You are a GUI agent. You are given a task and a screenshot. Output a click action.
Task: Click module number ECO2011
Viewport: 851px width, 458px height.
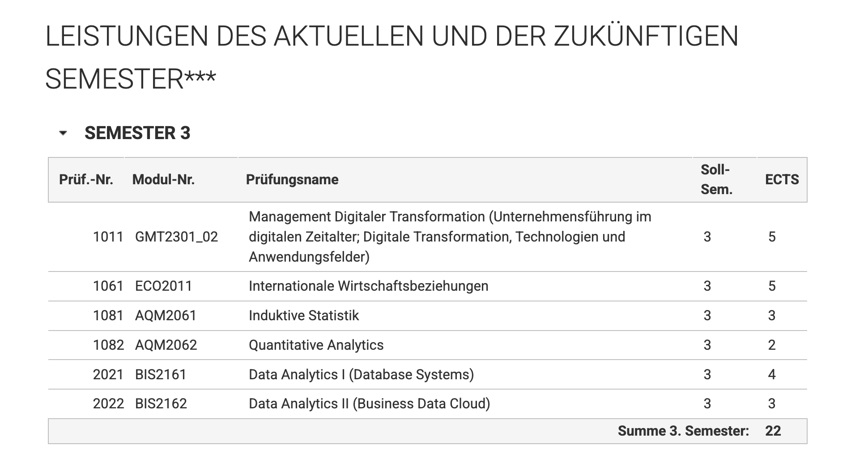coord(163,286)
